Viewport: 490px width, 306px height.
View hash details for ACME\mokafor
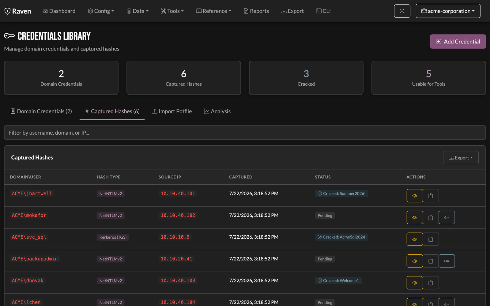point(415,218)
